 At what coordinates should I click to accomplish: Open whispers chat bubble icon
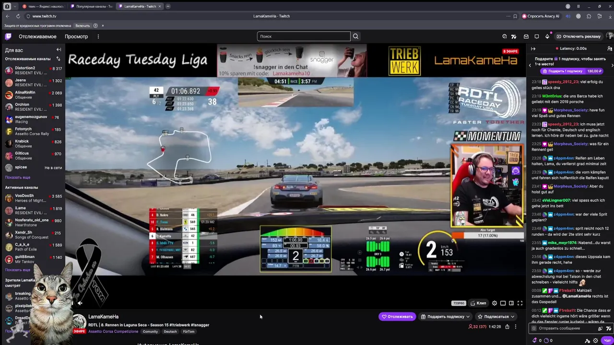[537, 36]
